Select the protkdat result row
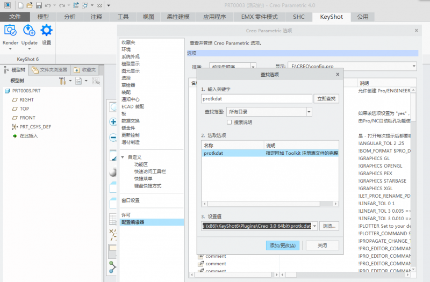The width and height of the screenshot is (430, 282). (x=270, y=153)
